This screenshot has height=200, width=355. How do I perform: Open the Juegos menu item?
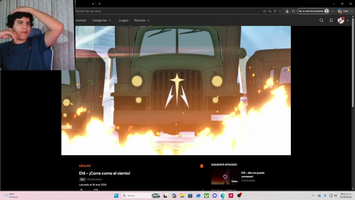[123, 20]
